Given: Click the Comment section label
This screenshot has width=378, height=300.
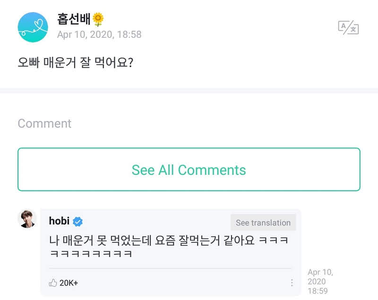Looking at the screenshot, I should click(x=44, y=123).
